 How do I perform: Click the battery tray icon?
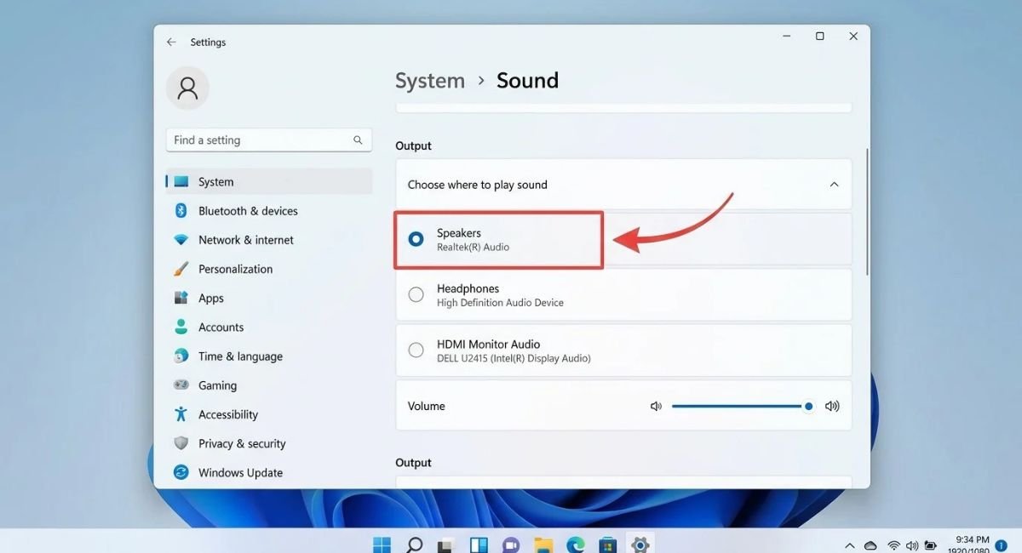931,545
